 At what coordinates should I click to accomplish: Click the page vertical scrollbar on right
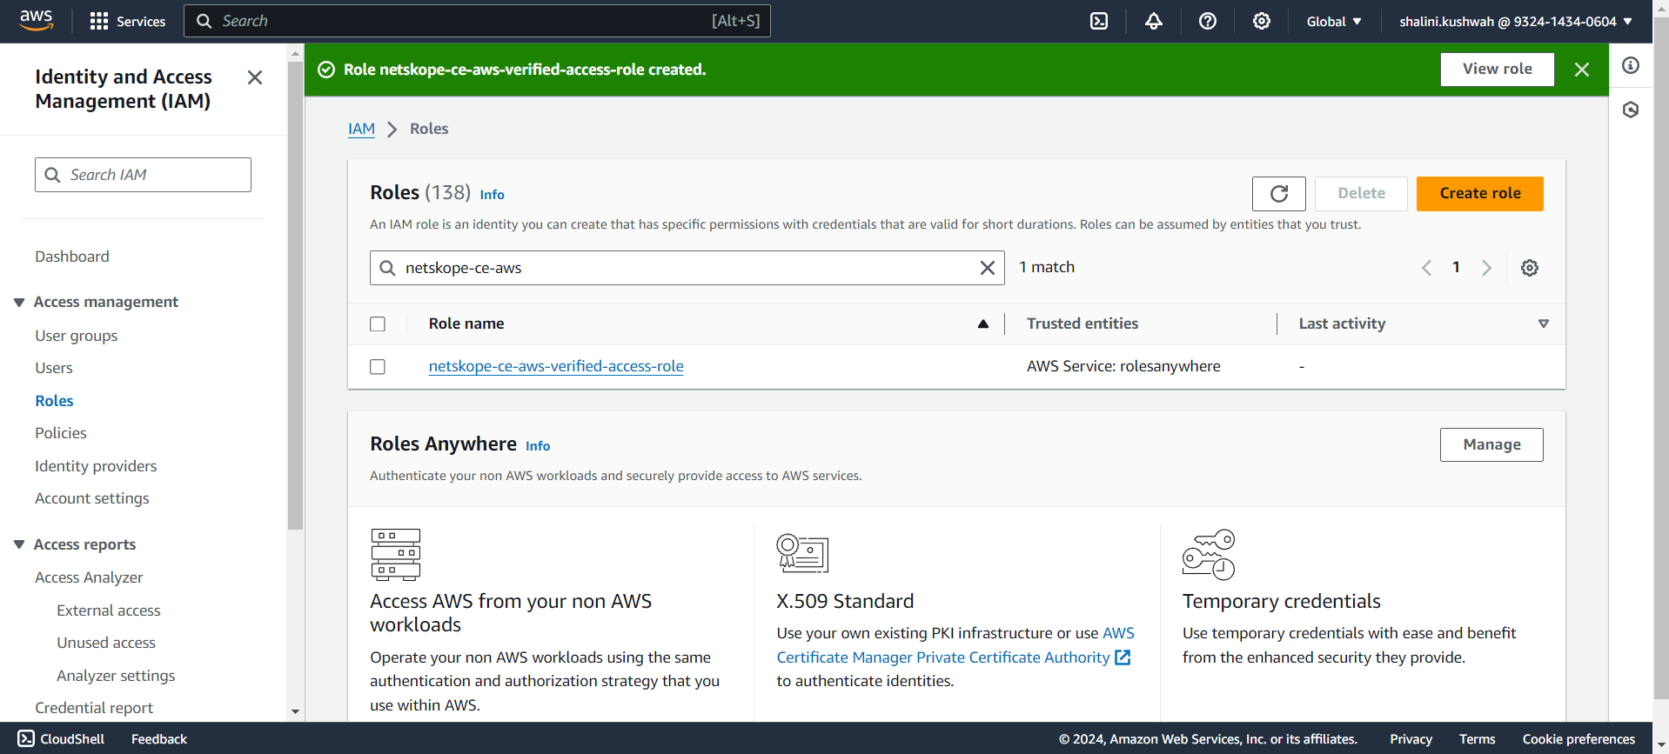coord(1660,357)
